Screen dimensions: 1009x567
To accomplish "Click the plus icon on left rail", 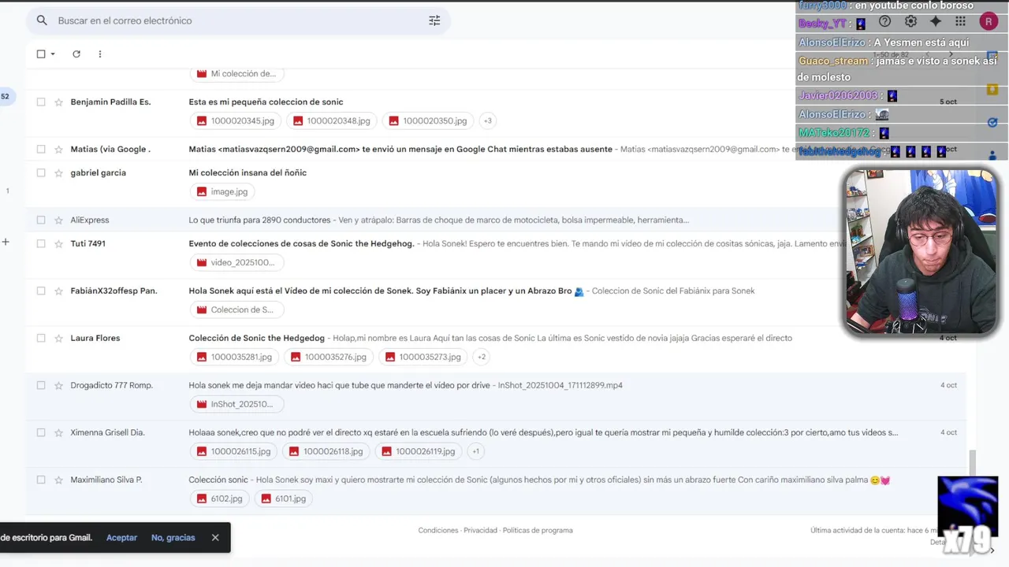I will coord(6,242).
